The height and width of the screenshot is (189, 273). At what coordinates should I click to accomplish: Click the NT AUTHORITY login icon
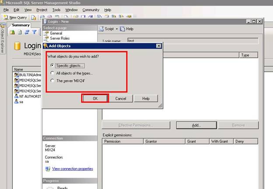click(x=16, y=96)
